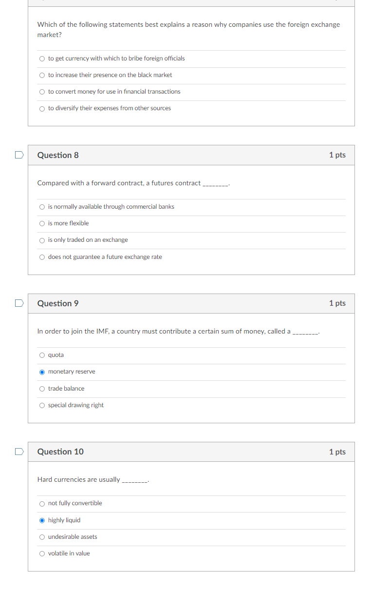Viewport: 391px width, 592px height.
Task: Flag Question 9 bookmark icon
Action: coord(19,303)
